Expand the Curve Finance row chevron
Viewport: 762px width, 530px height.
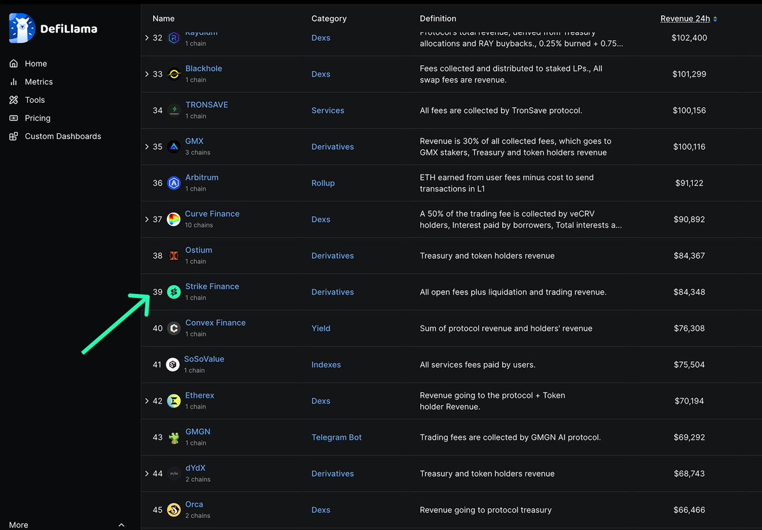(x=147, y=220)
